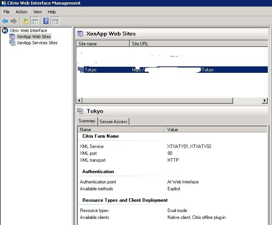
Task: Click the horizontal scrollbar thumb in sites list
Action: tap(158, 101)
